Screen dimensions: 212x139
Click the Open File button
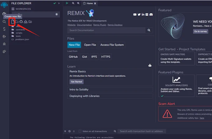click(90, 45)
